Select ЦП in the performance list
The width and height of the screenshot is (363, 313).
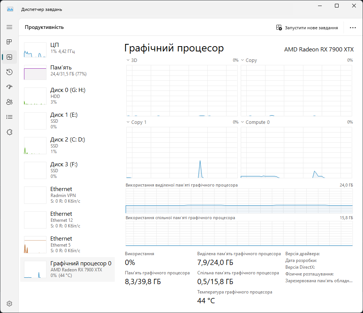[67, 48]
